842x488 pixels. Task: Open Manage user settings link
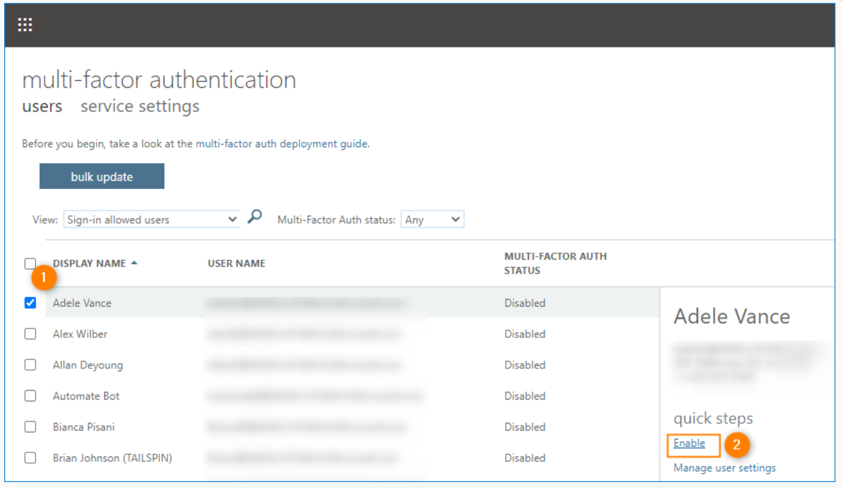pyautogui.click(x=724, y=468)
